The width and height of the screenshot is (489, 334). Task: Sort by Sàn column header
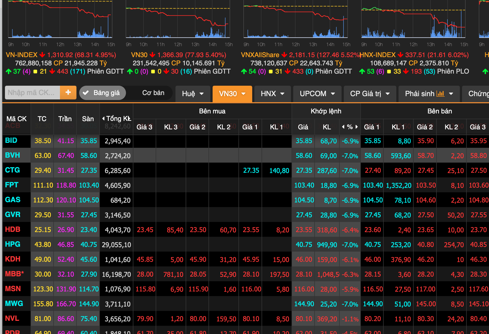click(88, 119)
